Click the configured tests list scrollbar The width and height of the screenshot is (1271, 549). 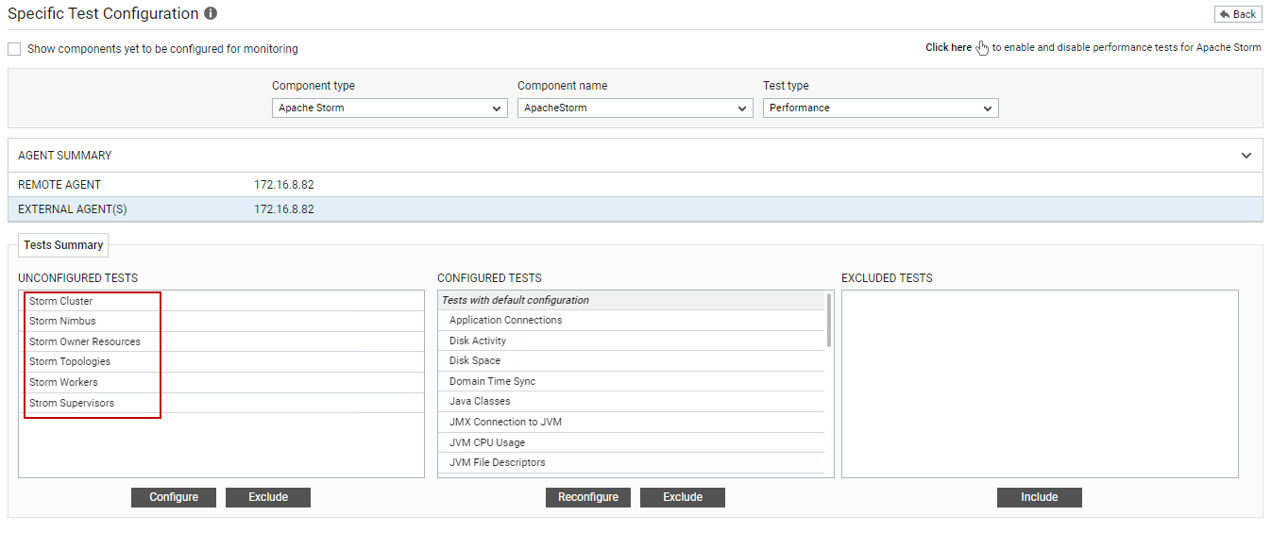(829, 321)
